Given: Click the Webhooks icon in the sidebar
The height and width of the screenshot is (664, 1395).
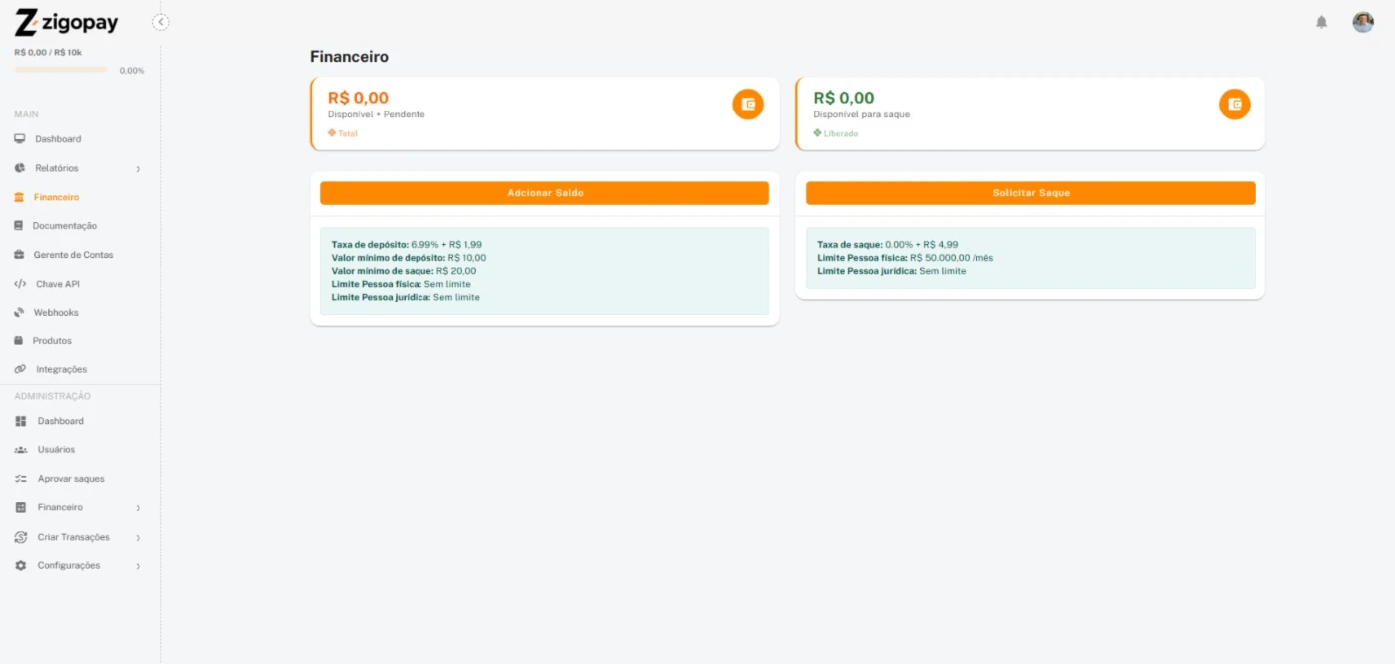Looking at the screenshot, I should [x=20, y=313].
